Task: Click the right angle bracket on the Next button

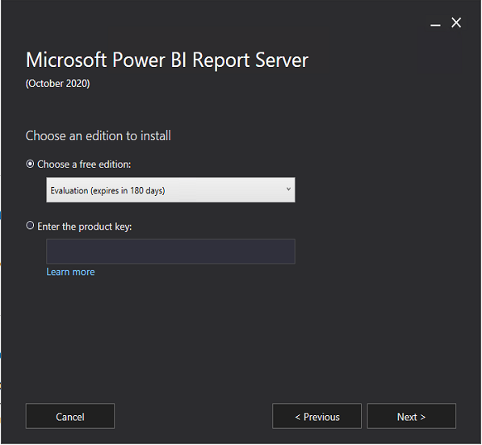Action: coord(423,417)
